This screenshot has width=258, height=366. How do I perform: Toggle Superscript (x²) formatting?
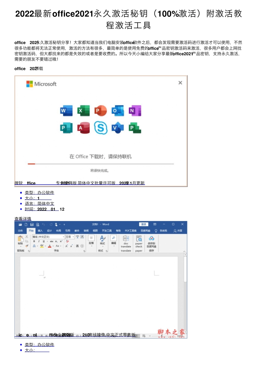click(x=61, y=241)
